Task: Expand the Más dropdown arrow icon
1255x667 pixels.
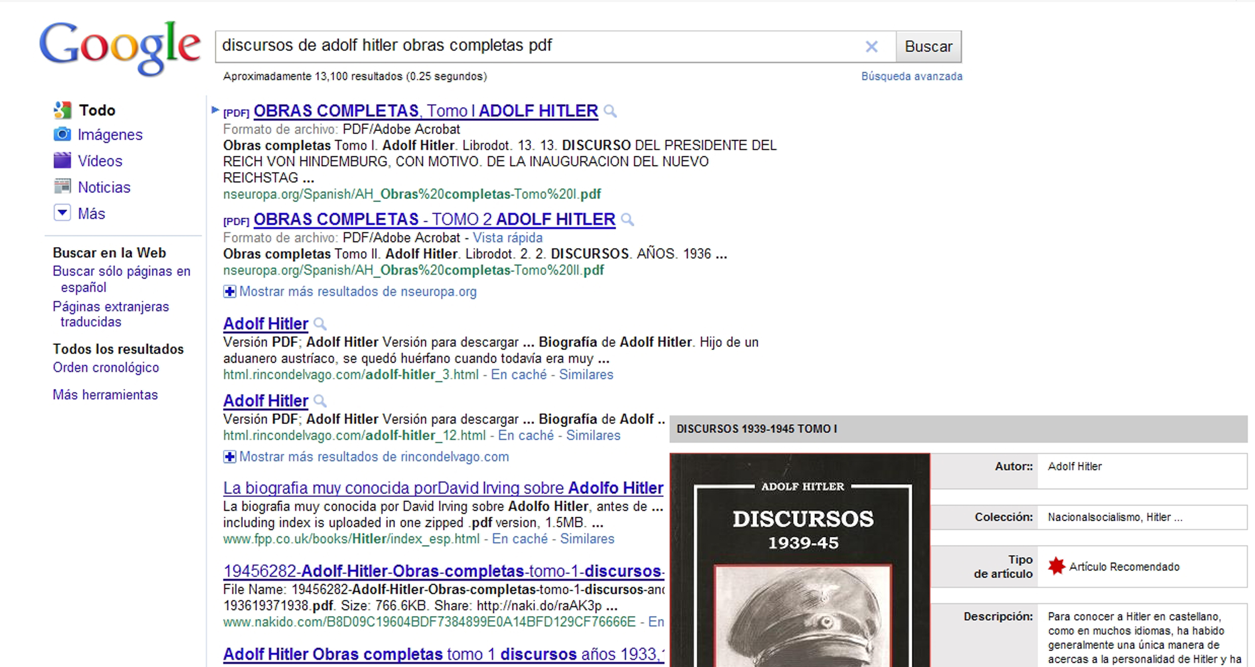Action: coord(62,213)
